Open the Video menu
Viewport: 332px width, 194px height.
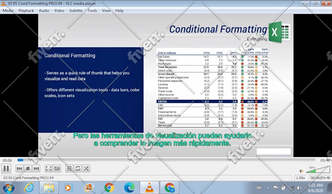59,11
